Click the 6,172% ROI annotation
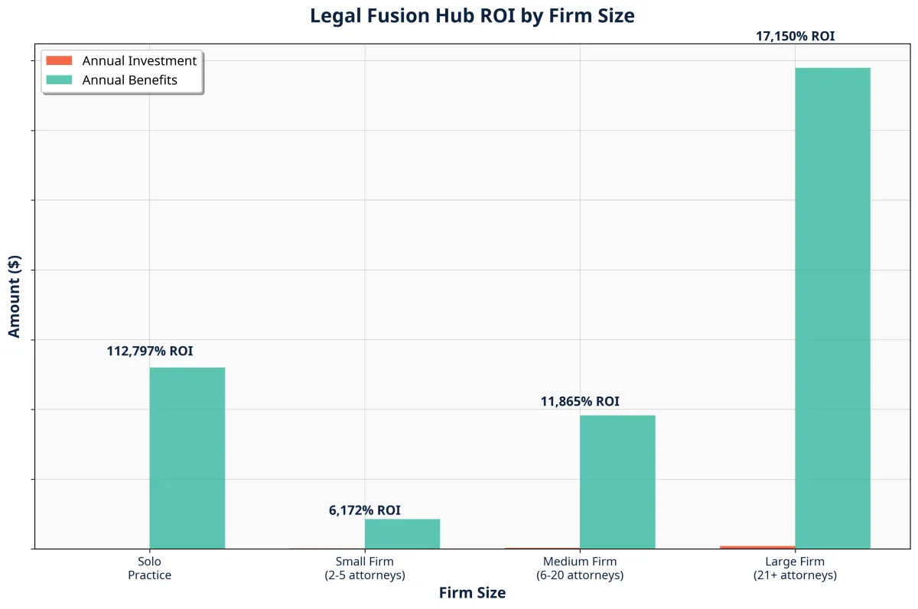This screenshot has height=609, width=918. [365, 510]
